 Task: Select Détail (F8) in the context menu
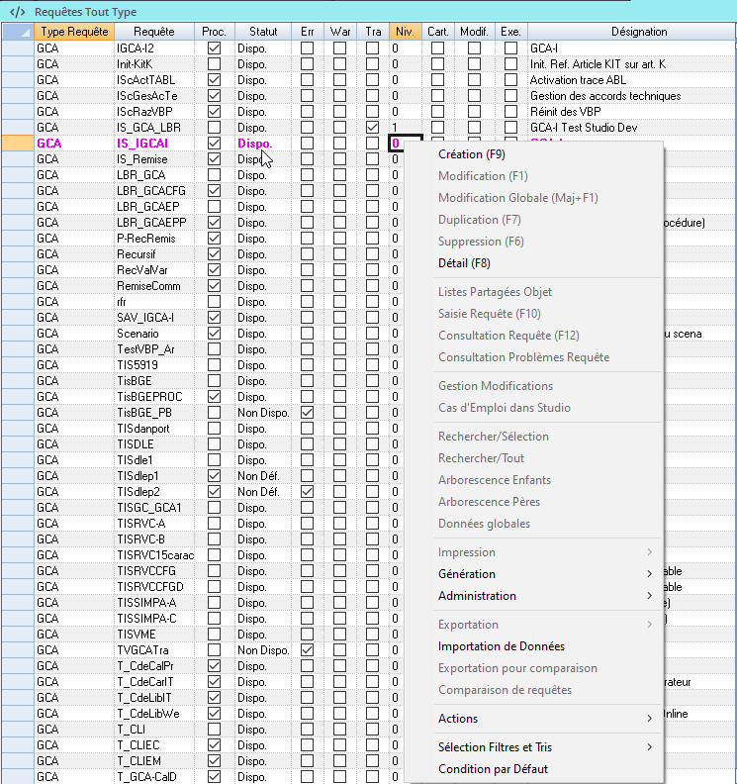(x=464, y=263)
